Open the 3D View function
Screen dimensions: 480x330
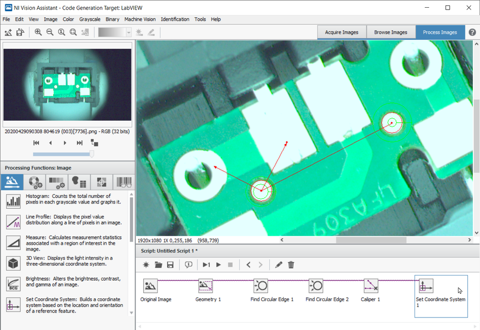coord(13,263)
